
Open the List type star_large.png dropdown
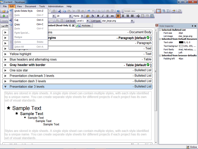coord(132,21)
